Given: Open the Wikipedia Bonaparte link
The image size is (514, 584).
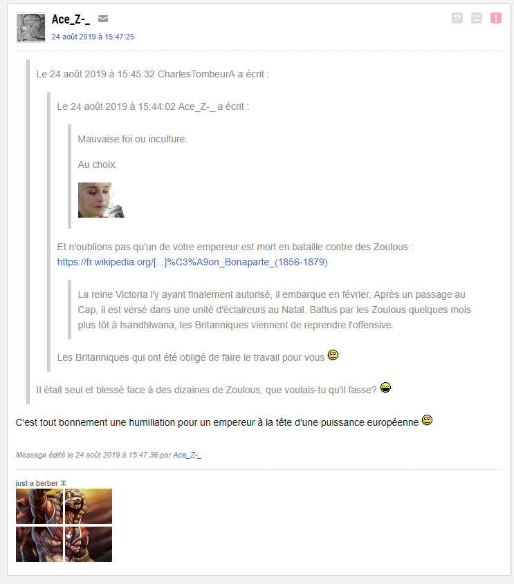Looking at the screenshot, I should pos(192,262).
